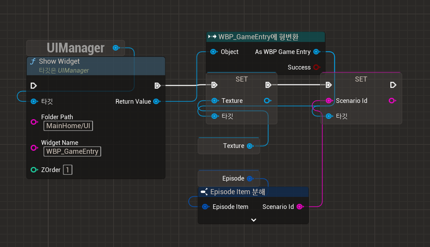This screenshot has width=430, height=247.
Task: Click the Scenario Id SET node output exec pin
Action: pyautogui.click(x=393, y=85)
